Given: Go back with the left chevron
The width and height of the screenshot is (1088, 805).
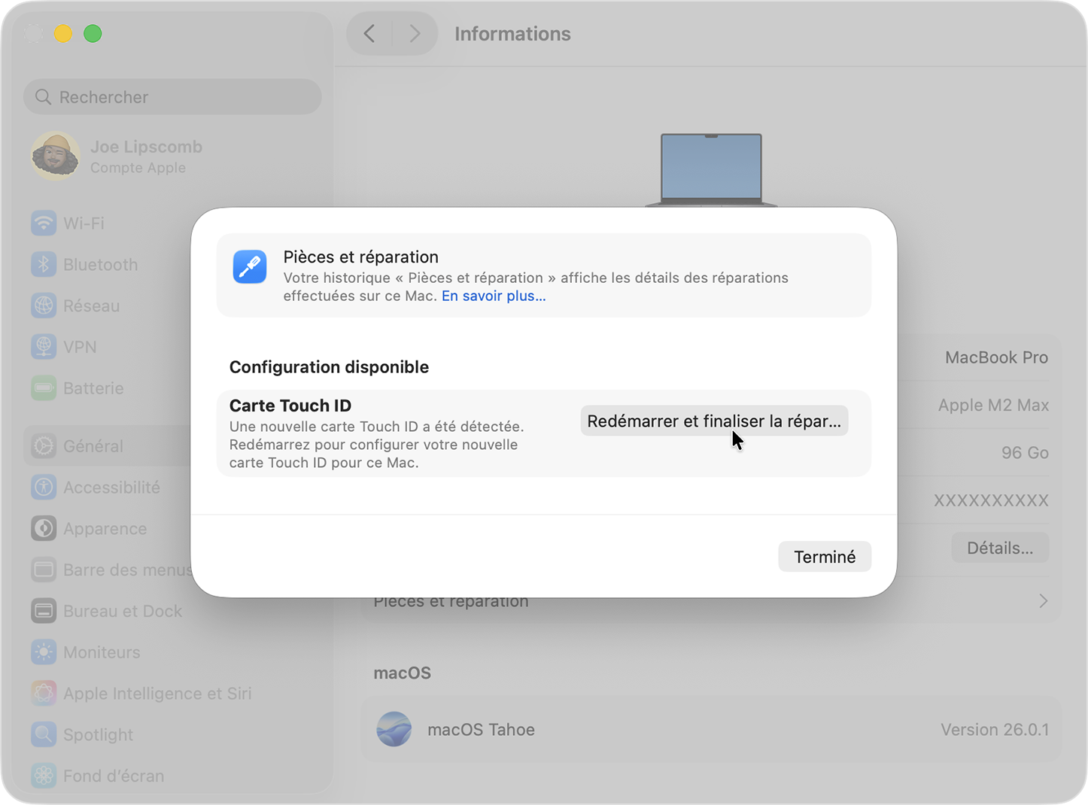Looking at the screenshot, I should (x=369, y=34).
